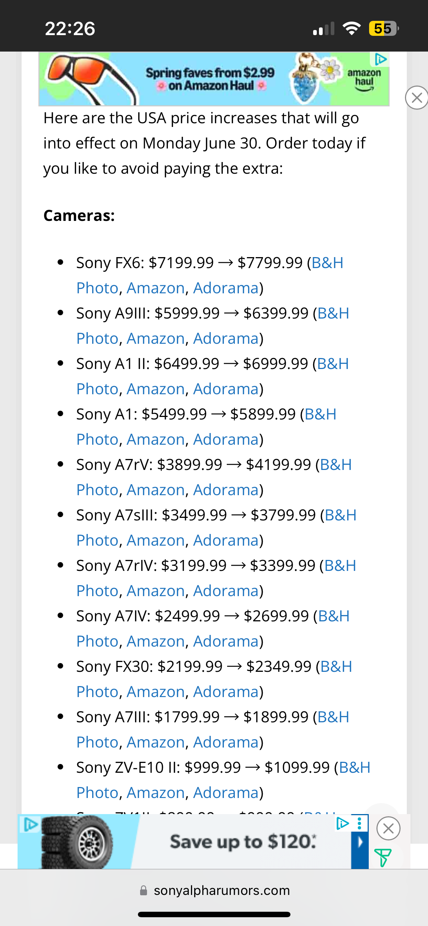Close the top Amazon Haul ad

417,98
